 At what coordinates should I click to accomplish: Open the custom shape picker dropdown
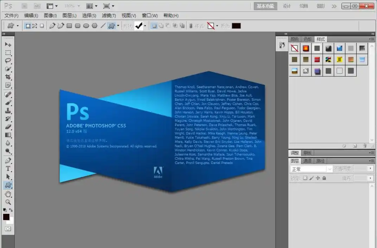point(145,26)
